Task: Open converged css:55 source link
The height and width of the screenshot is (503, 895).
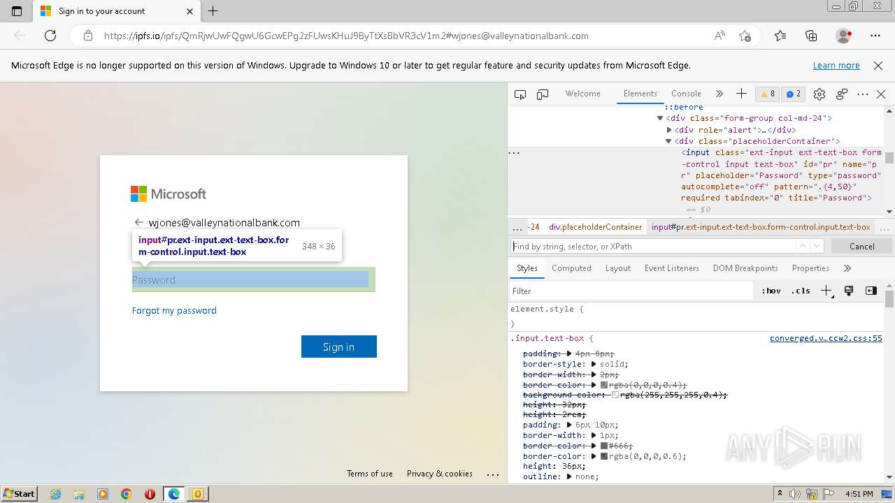Action: [x=826, y=338]
